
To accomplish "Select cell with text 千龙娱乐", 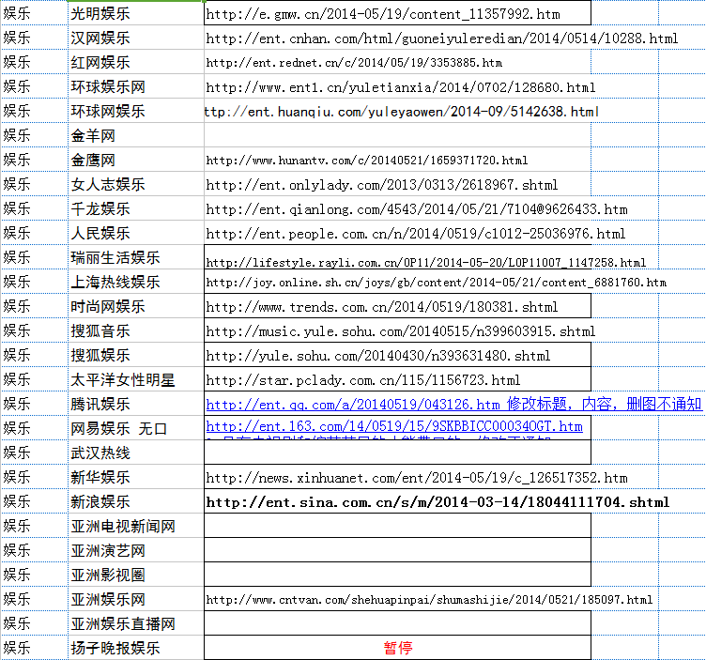I will point(136,208).
